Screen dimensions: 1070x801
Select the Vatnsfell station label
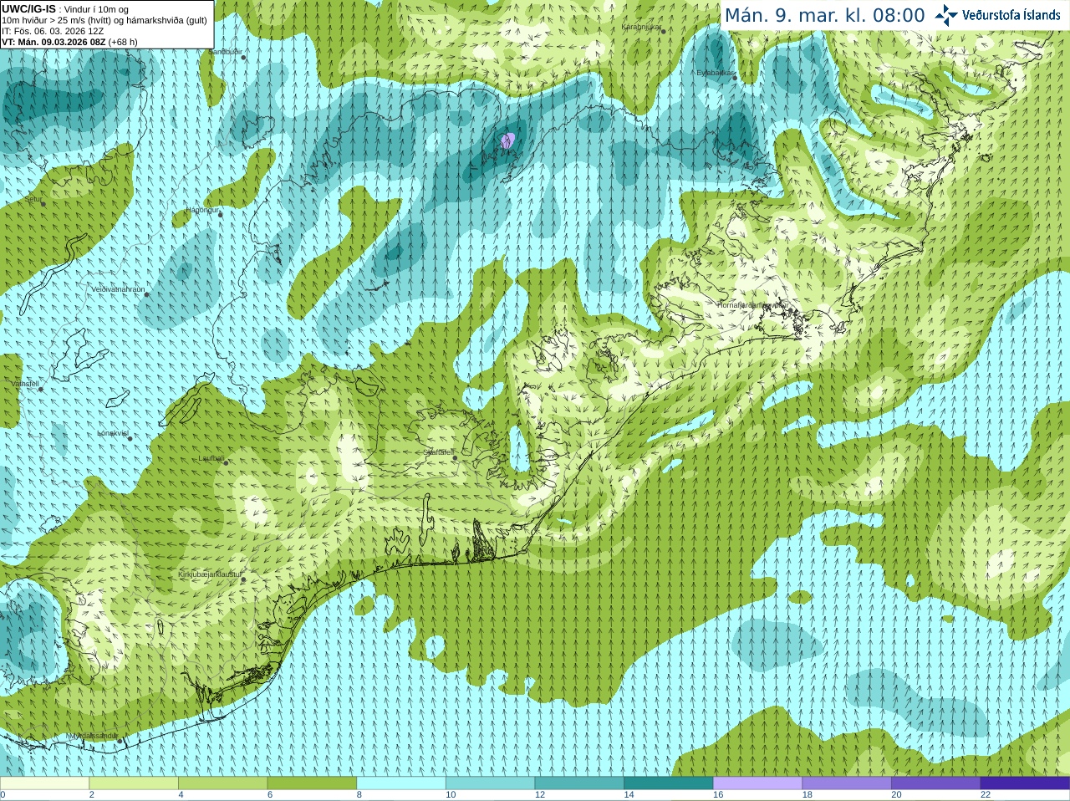[25, 383]
